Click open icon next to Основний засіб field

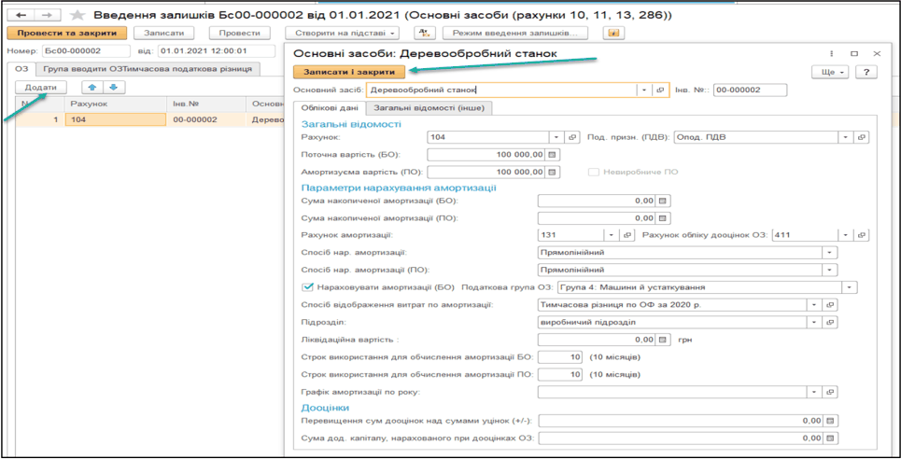click(660, 90)
